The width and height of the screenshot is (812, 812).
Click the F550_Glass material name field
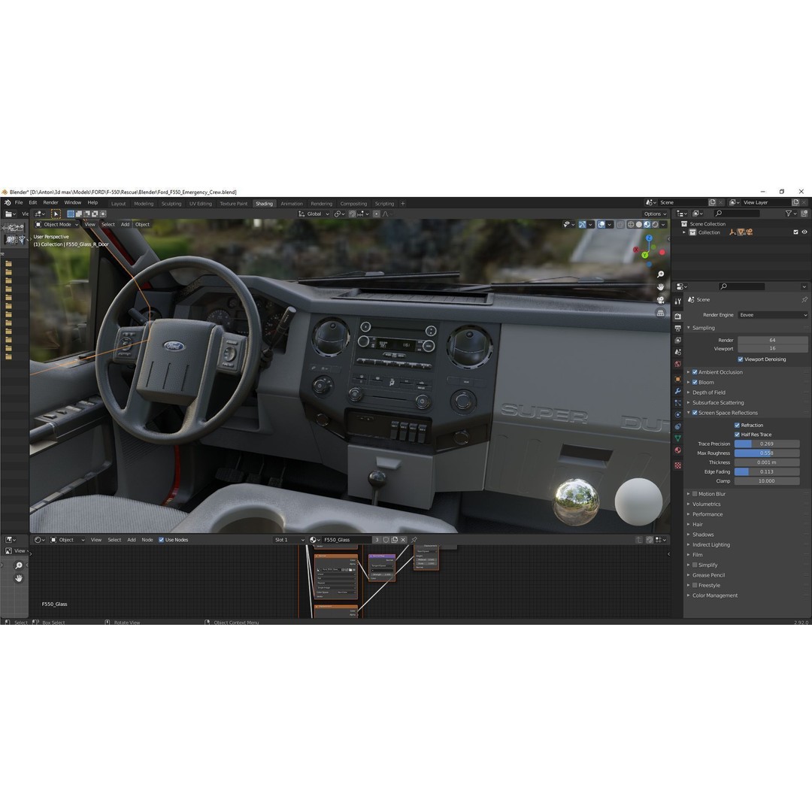click(346, 540)
